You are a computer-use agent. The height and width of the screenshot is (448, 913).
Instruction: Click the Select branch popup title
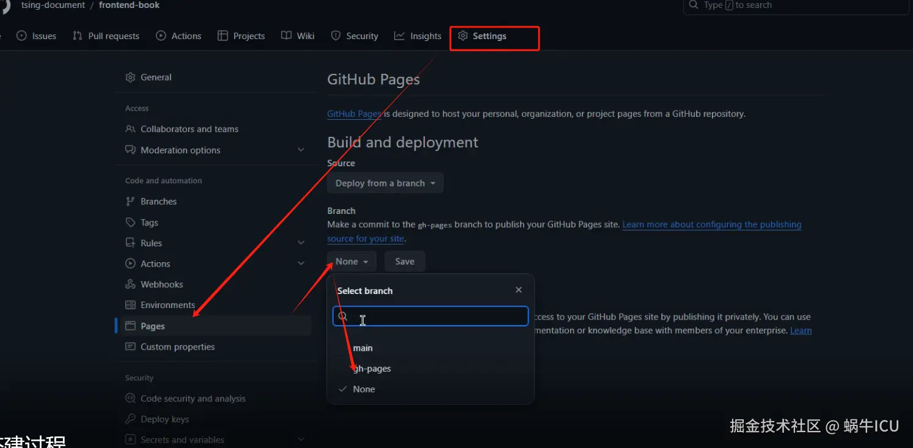(x=365, y=291)
